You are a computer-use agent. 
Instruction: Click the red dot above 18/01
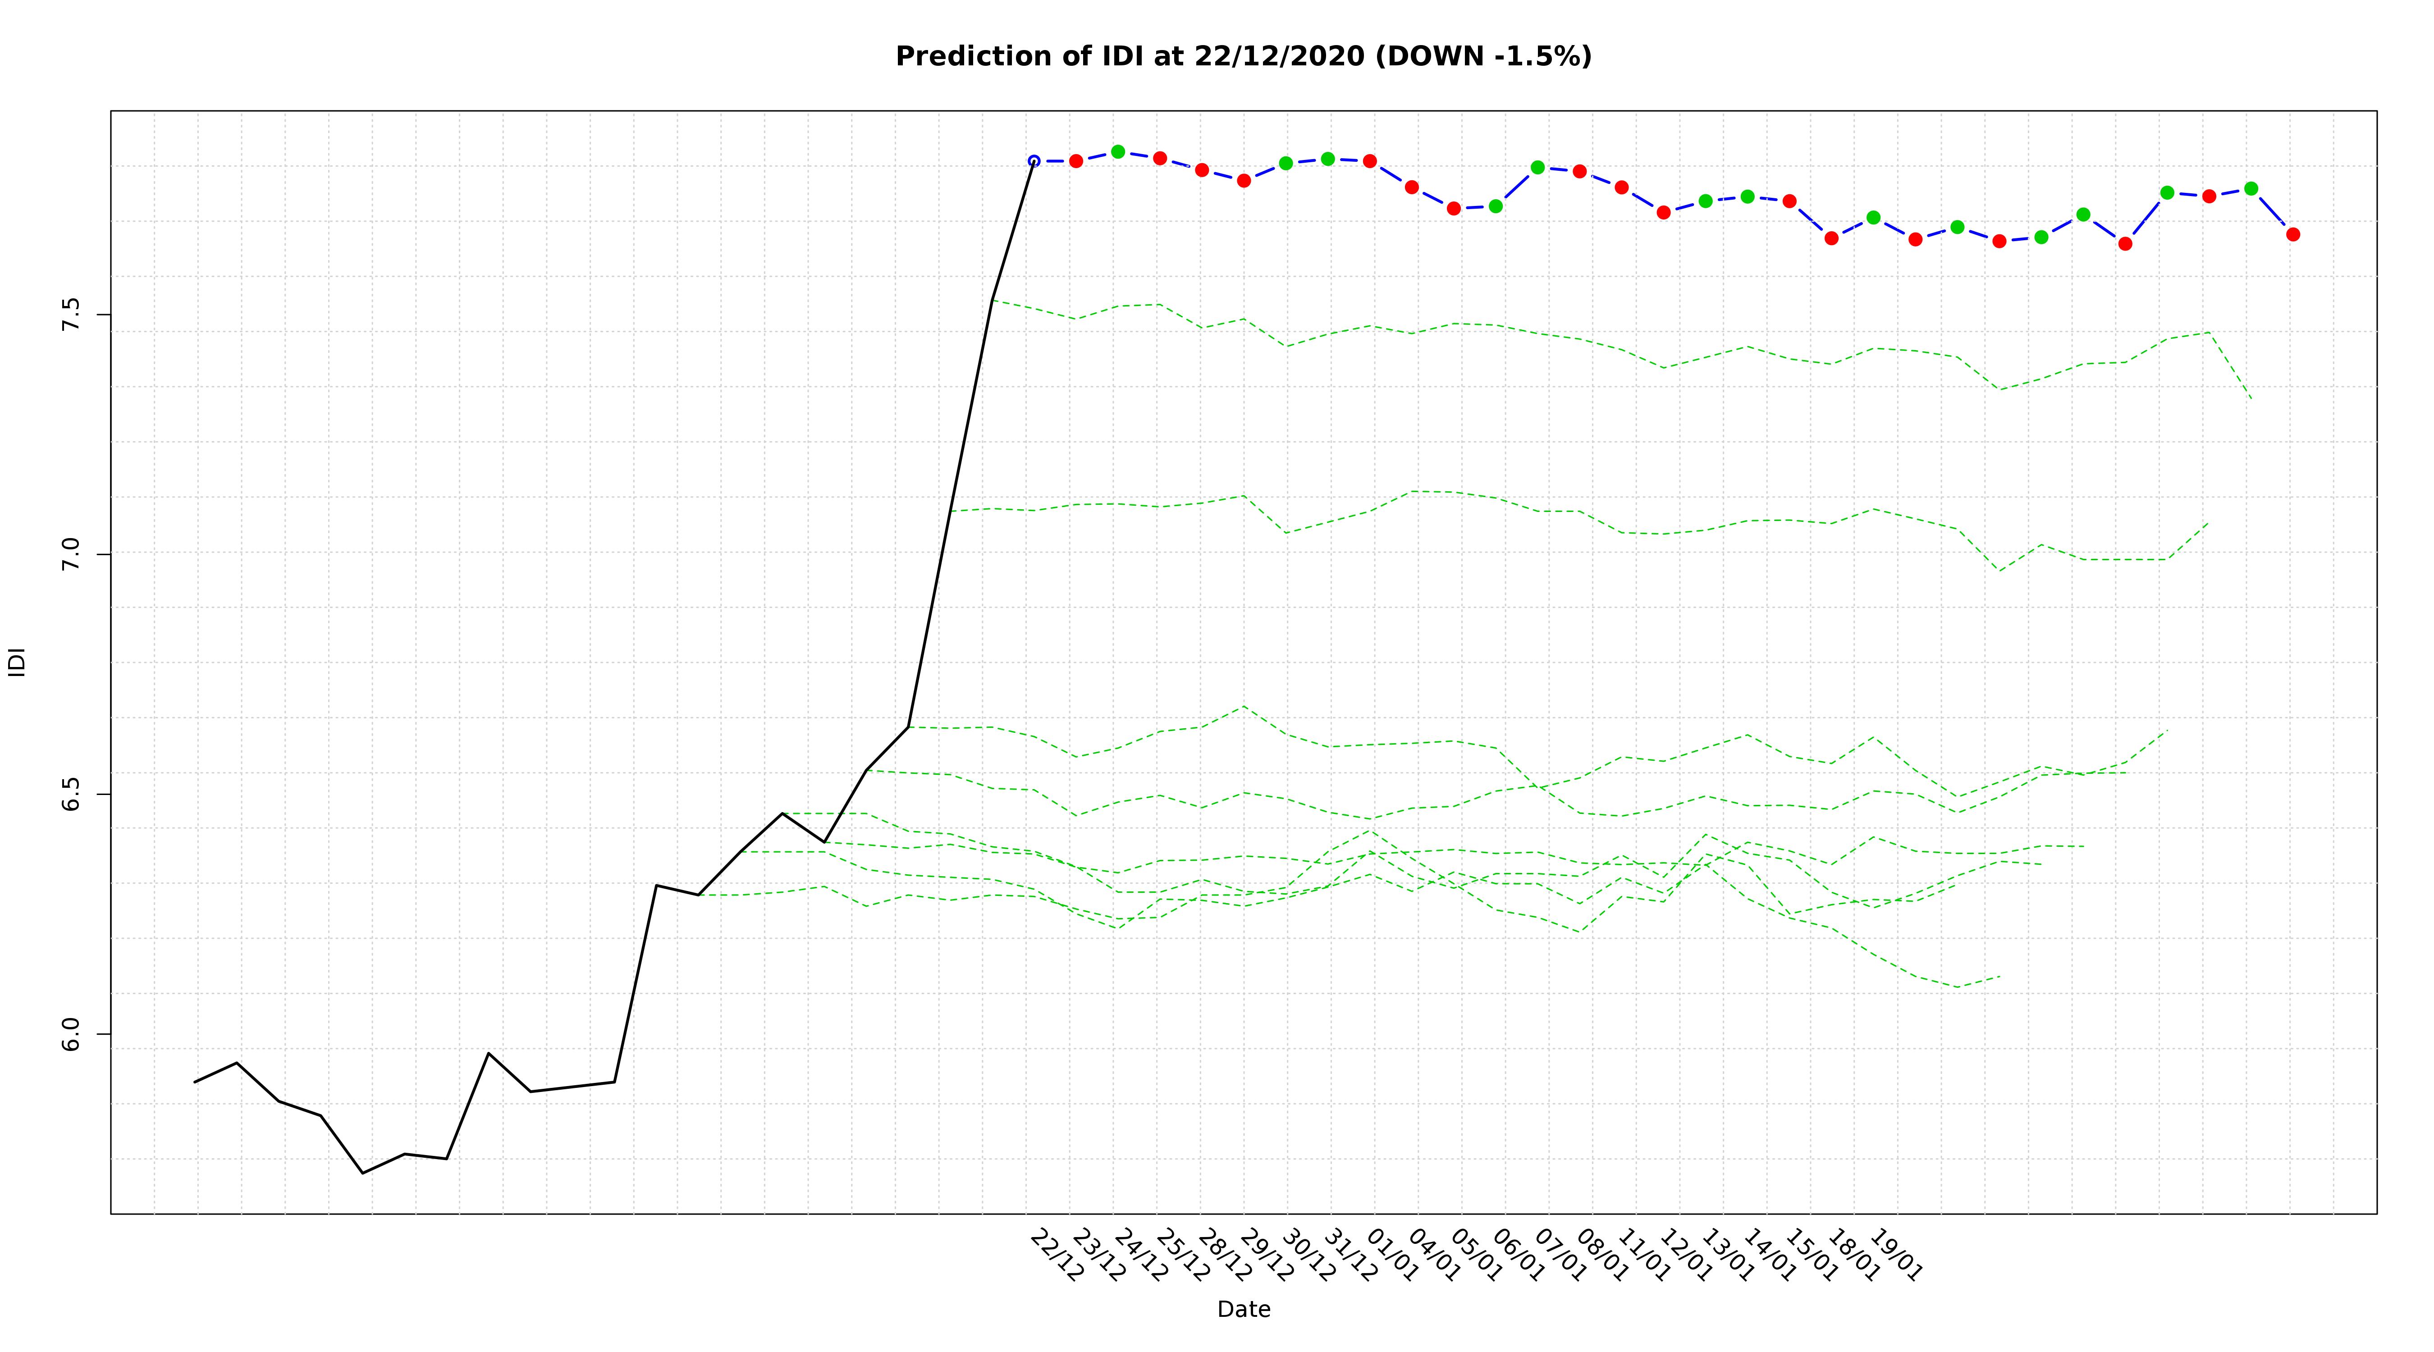(x=1831, y=238)
